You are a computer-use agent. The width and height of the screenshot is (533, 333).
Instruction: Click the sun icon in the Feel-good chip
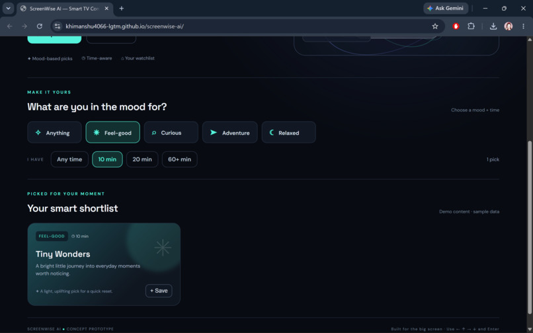(97, 133)
